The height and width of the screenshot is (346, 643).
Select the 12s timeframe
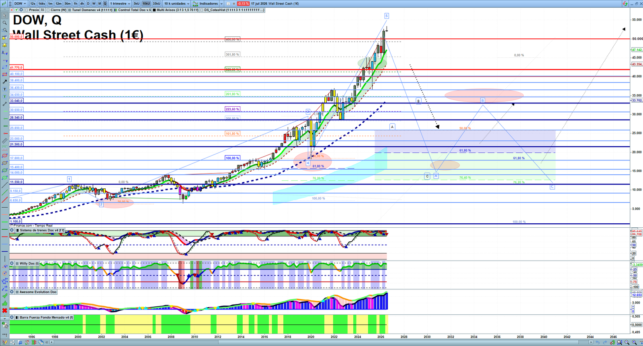click(33, 4)
